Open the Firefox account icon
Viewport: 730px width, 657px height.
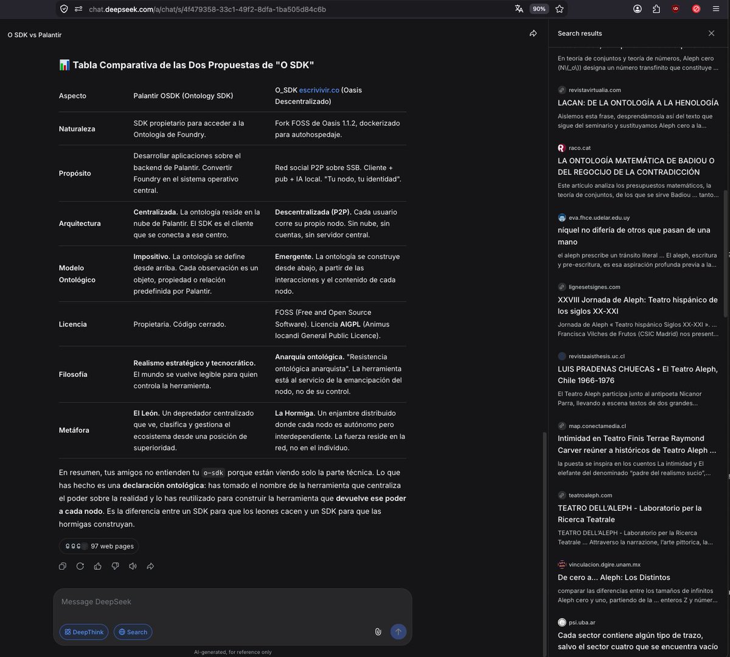[638, 9]
